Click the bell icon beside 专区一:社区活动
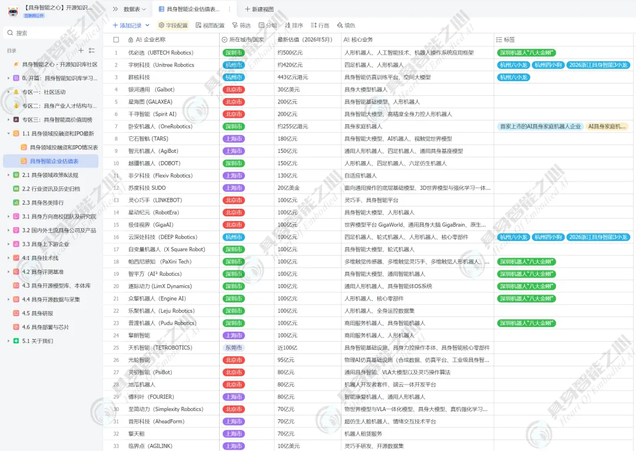 pos(16,92)
